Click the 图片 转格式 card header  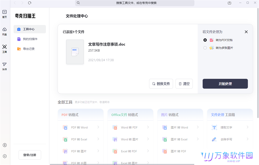coord(180,115)
